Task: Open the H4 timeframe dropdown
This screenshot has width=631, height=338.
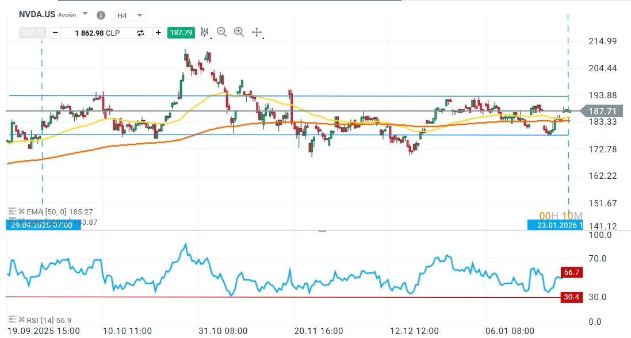Action: 129,16
